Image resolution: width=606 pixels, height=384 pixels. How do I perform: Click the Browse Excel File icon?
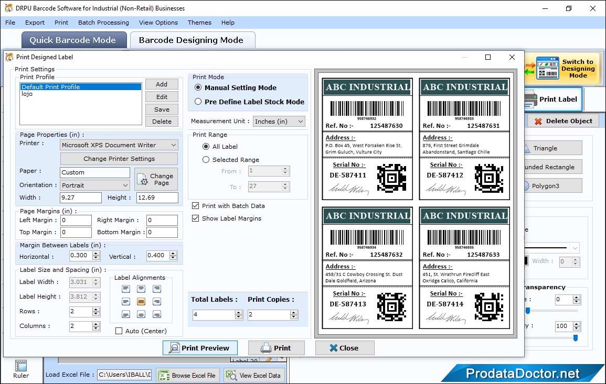click(x=164, y=376)
